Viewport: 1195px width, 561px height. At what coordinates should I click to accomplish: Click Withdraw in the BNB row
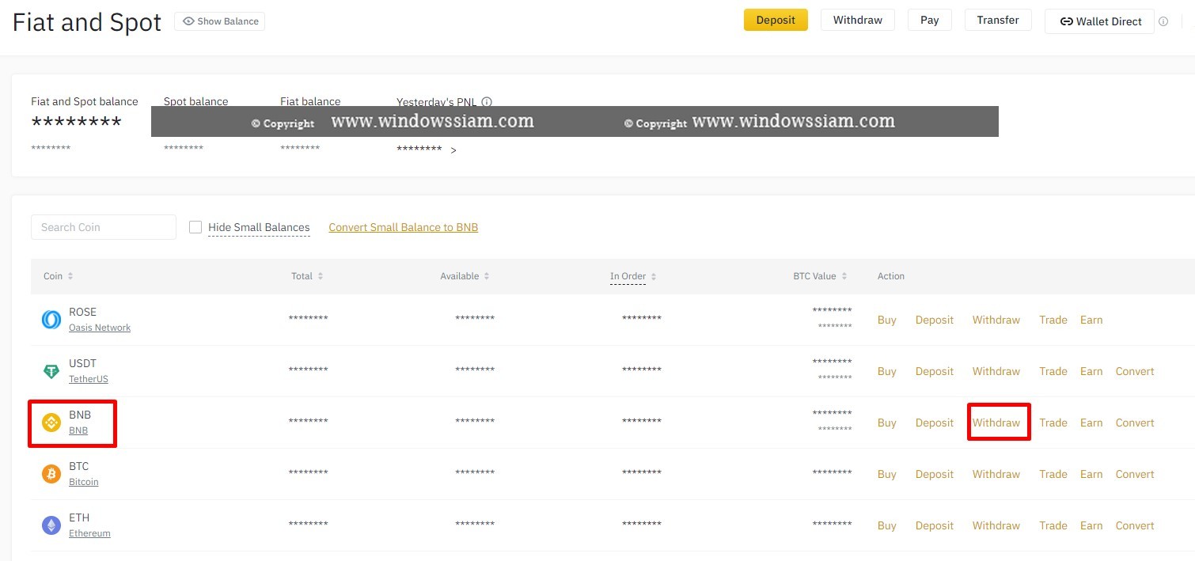pos(996,423)
